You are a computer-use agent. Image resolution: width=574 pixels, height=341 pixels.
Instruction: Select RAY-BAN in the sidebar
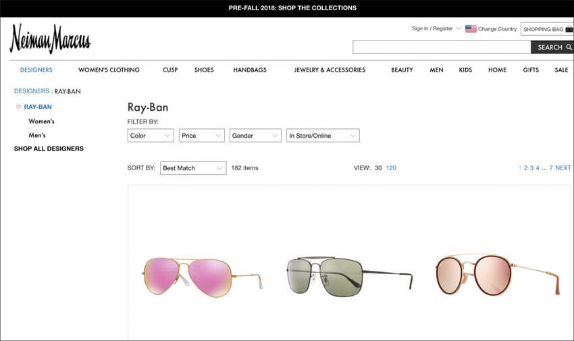(x=38, y=107)
